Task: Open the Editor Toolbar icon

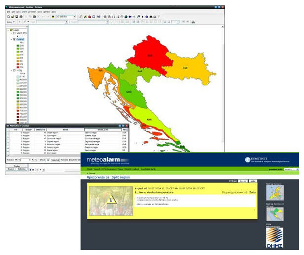Action: tap(80, 17)
